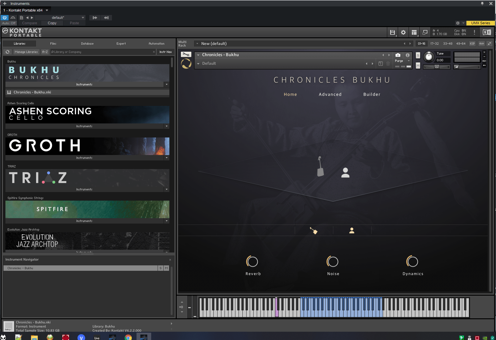Toggle the minimized view icon

pos(425,32)
